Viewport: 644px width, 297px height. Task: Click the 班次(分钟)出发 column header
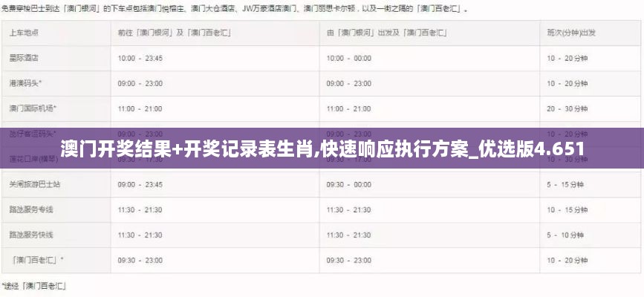(x=571, y=33)
